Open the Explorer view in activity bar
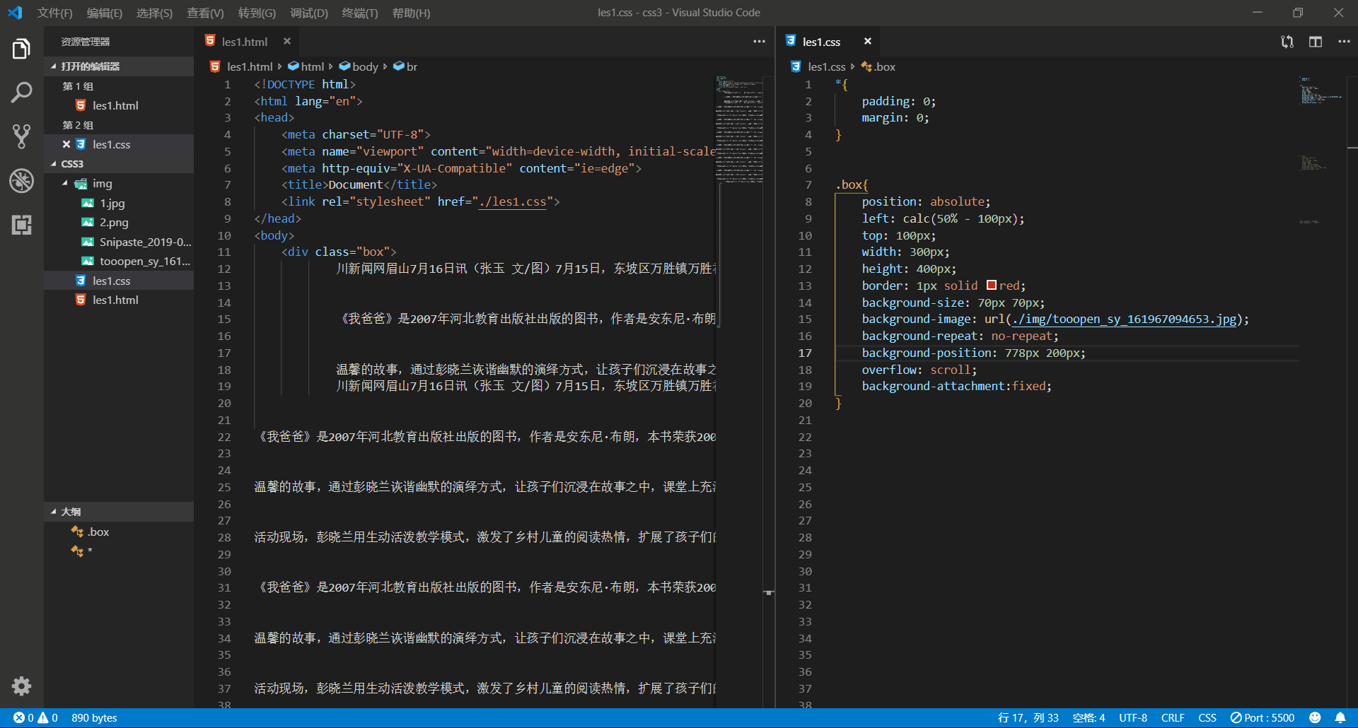This screenshot has width=1358, height=728. coord(21,49)
